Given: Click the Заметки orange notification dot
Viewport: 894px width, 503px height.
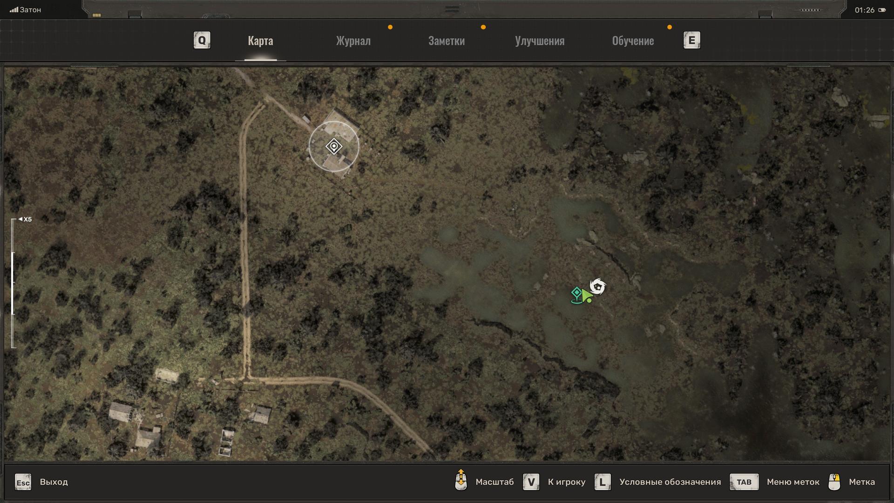Looking at the screenshot, I should coord(483,27).
